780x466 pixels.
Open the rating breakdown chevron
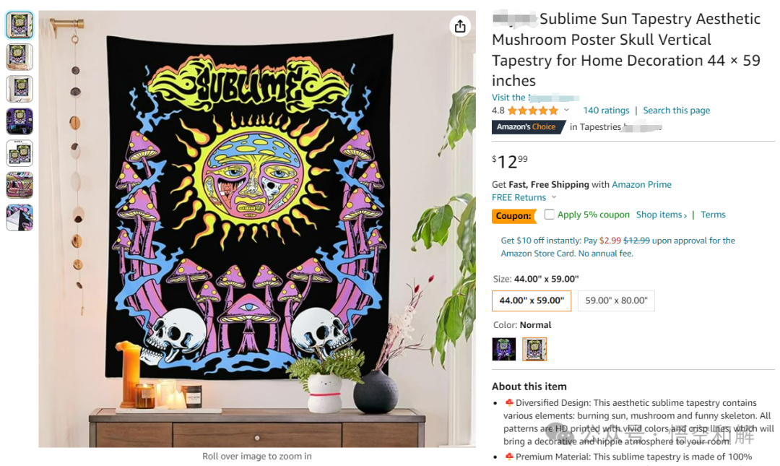pyautogui.click(x=567, y=110)
